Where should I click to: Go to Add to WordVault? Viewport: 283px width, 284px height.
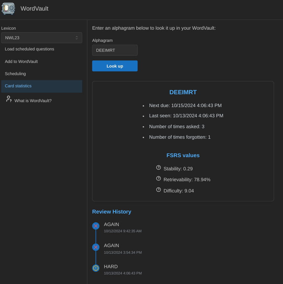pos(21,62)
